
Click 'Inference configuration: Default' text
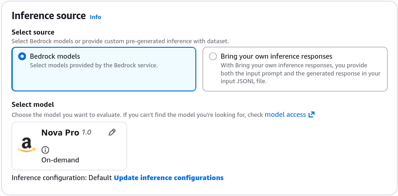(62, 178)
